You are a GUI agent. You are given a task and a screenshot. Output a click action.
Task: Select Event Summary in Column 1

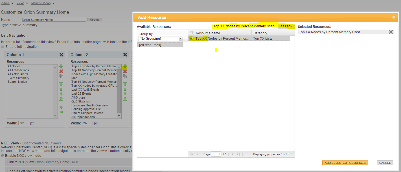coord(18,78)
